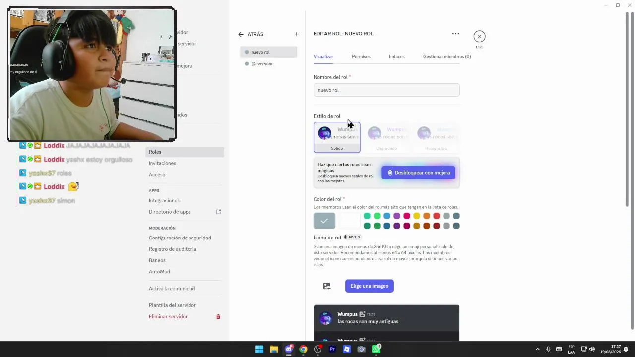
Task: Switch to the Visualizar tab
Action: 323,57
